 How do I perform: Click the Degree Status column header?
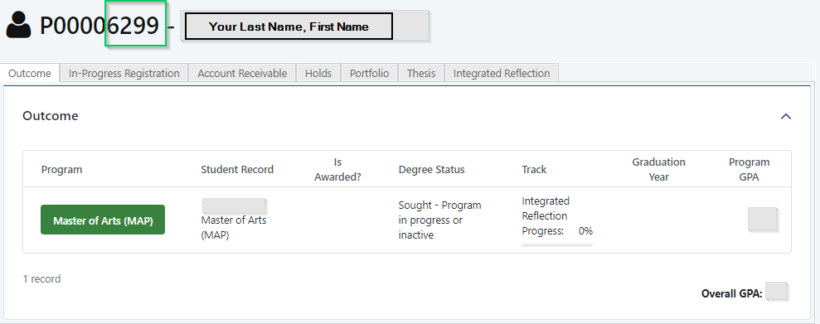[431, 169]
